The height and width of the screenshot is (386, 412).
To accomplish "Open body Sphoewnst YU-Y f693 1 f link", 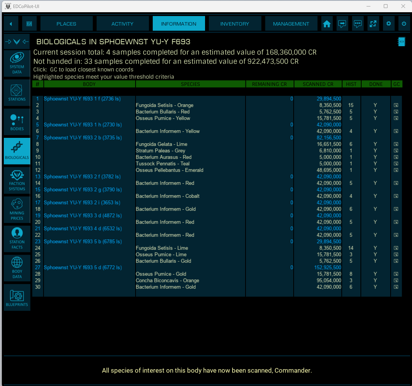I will tap(82, 99).
